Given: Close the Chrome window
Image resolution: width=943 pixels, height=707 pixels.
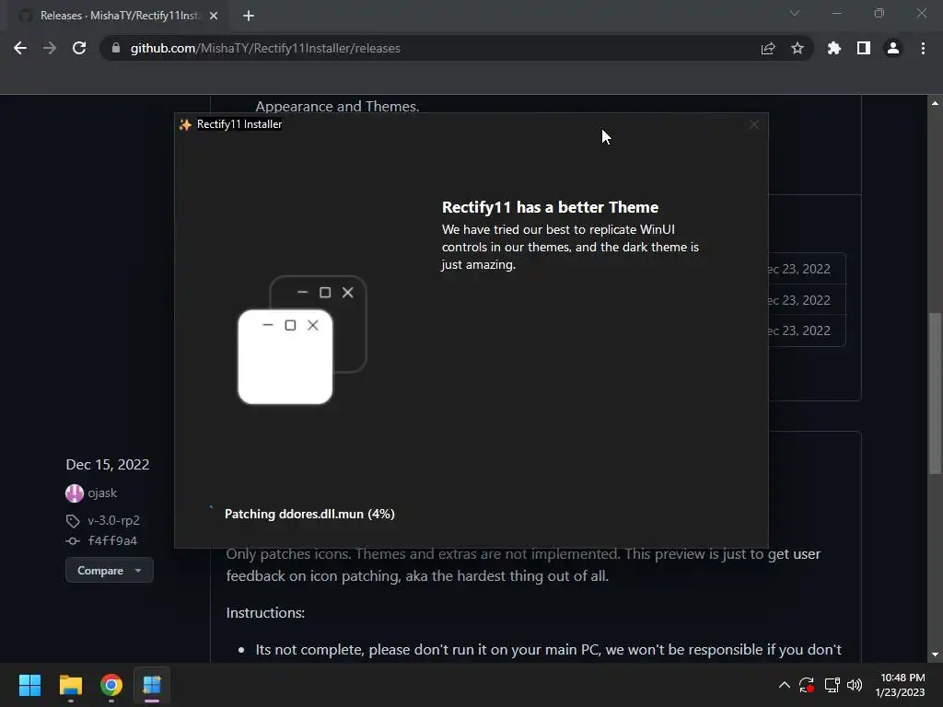Looking at the screenshot, I should tap(921, 13).
